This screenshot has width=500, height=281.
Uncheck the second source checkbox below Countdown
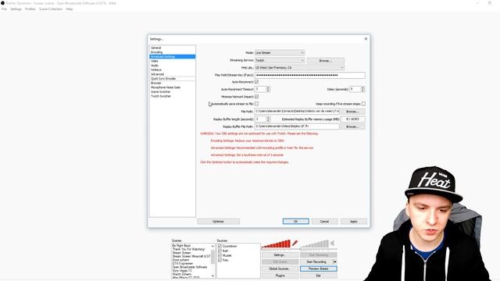(220, 251)
